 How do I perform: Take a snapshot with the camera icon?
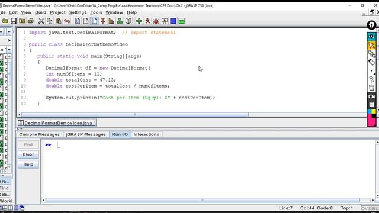(x=371, y=96)
